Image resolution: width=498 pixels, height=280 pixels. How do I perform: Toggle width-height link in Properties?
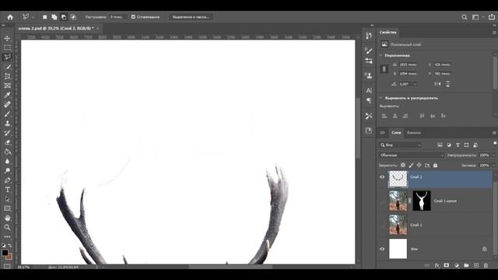click(384, 69)
